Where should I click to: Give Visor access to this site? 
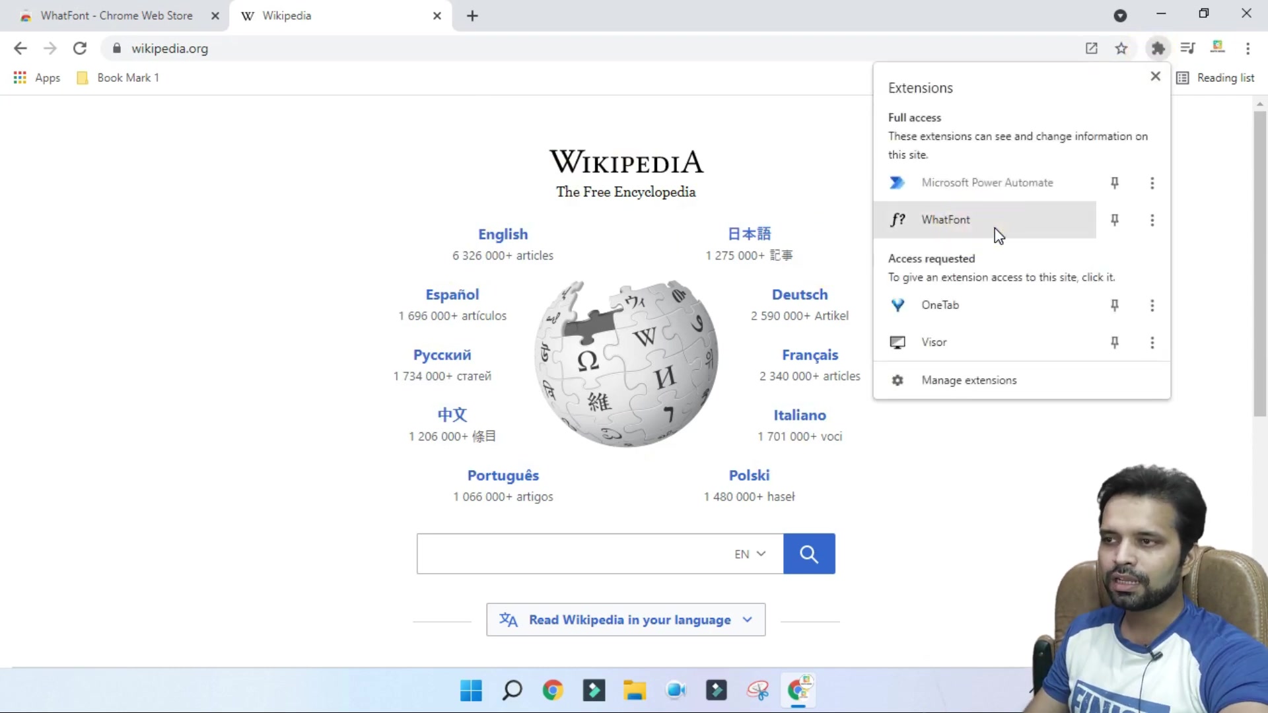985,342
